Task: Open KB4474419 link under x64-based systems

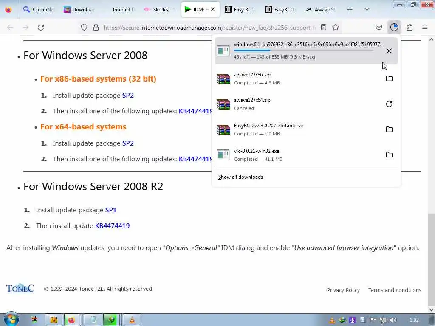Action: coord(195,159)
